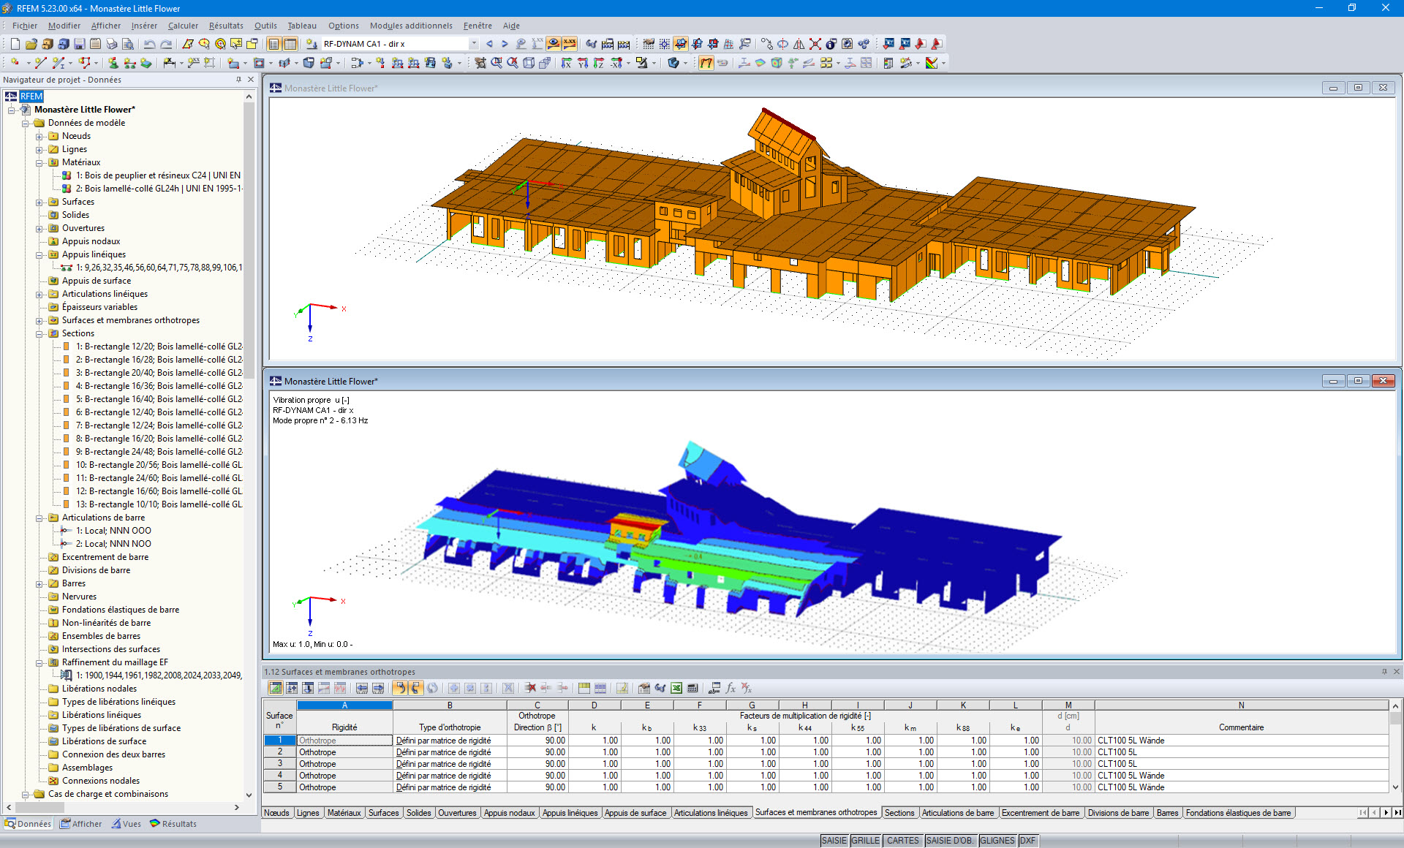Switch to the Matériaux table tab
Image resolution: width=1404 pixels, height=848 pixels.
tap(344, 812)
